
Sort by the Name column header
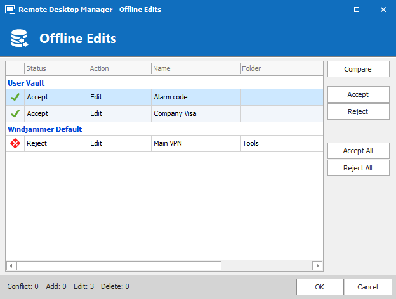(195, 68)
